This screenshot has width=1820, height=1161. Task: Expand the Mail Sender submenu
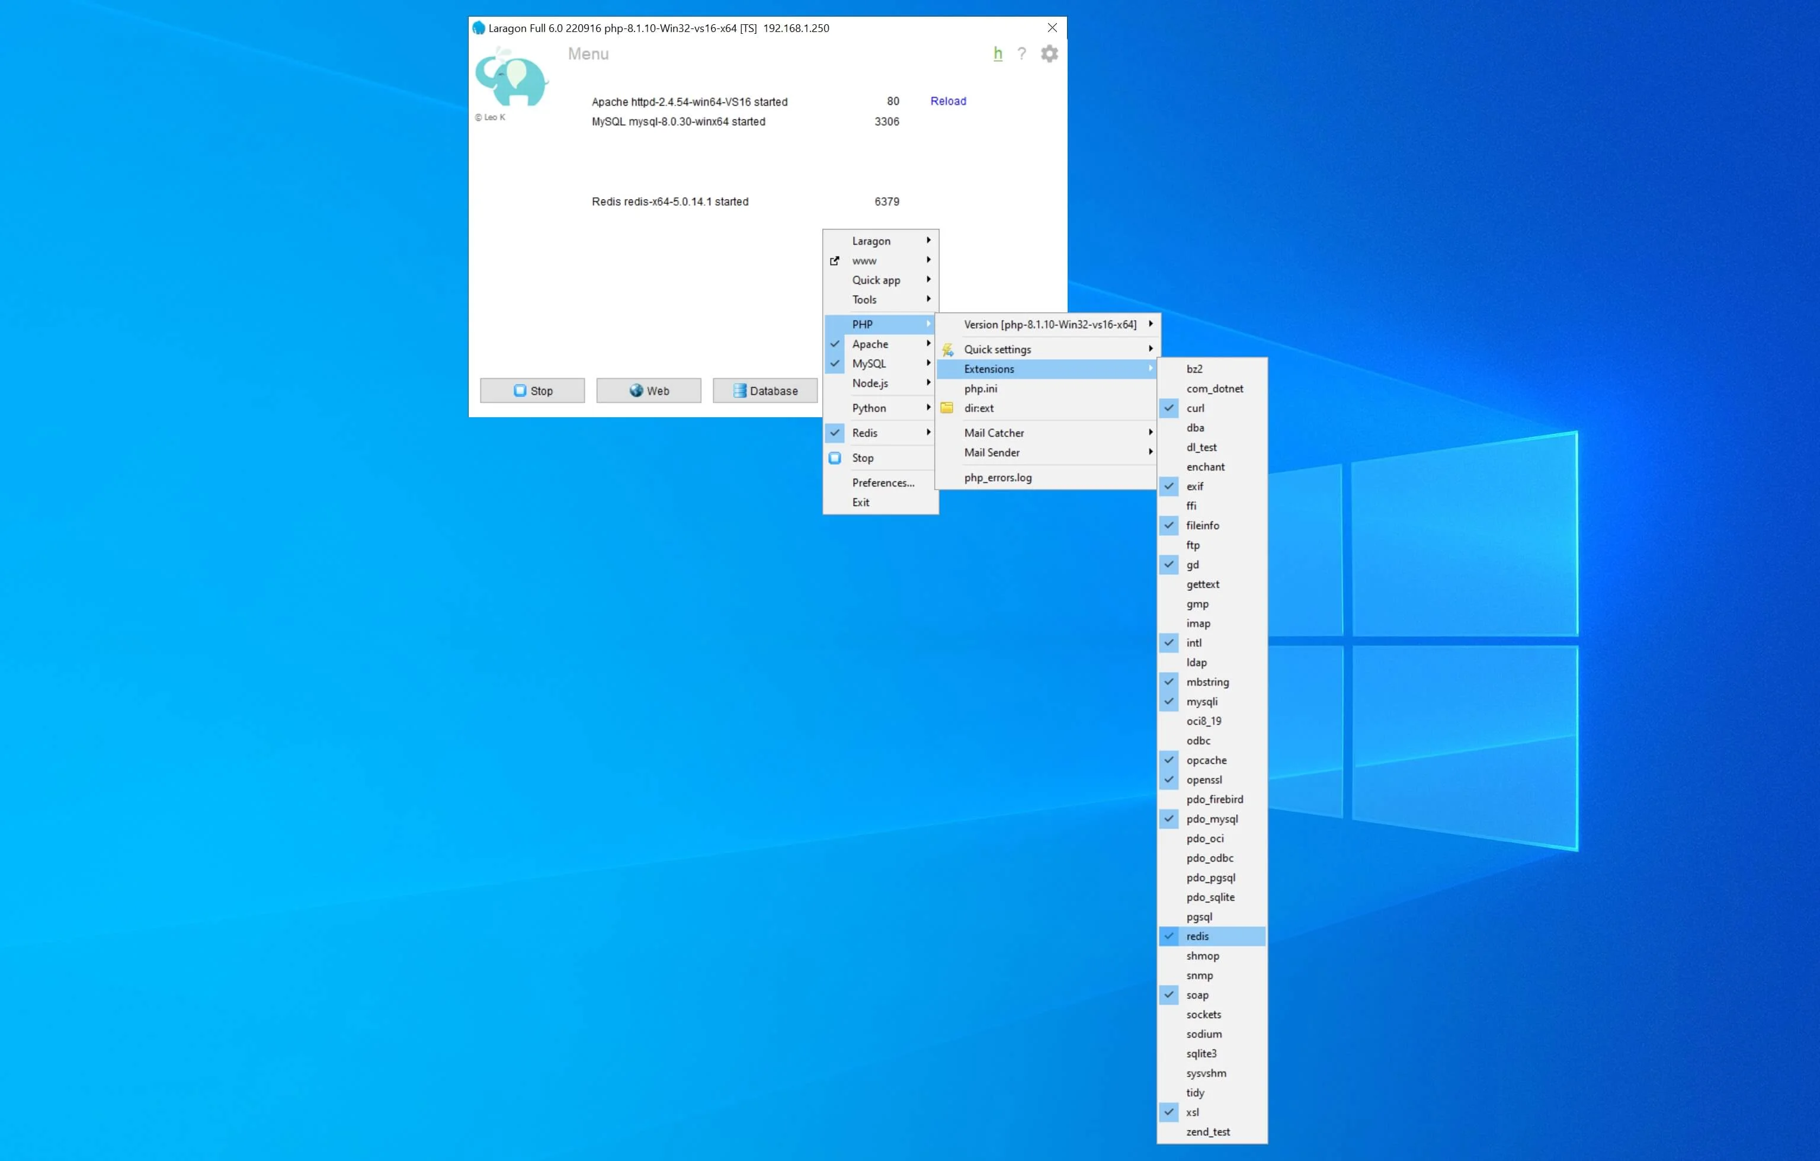(1047, 453)
